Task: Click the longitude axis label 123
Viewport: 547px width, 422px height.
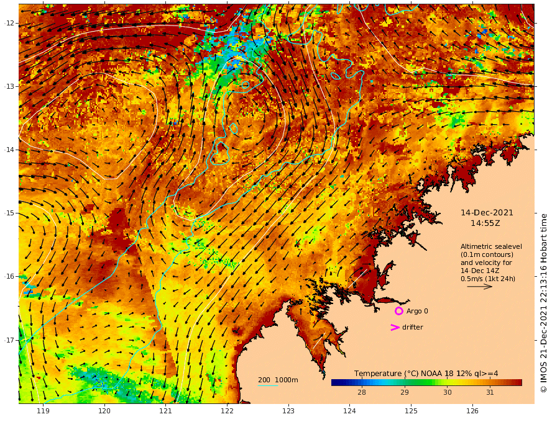Action: (x=288, y=411)
